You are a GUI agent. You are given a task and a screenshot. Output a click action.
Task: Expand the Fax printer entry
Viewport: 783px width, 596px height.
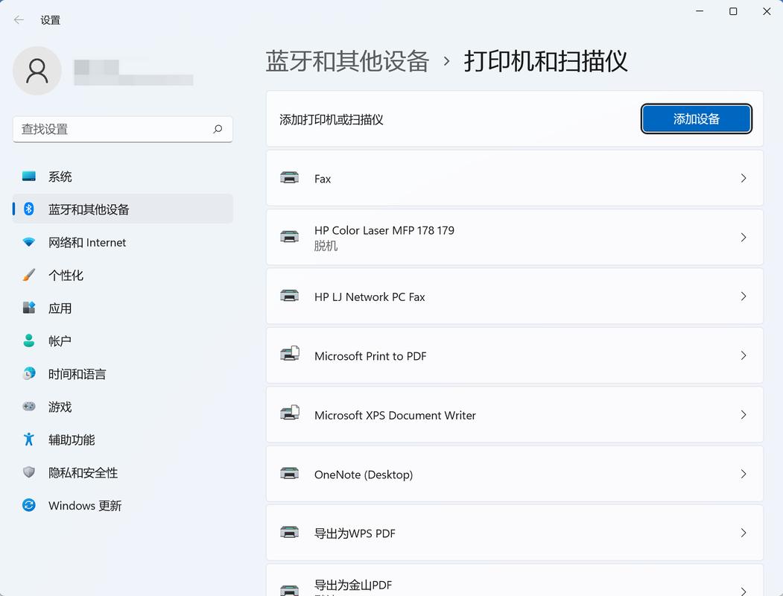[743, 178]
